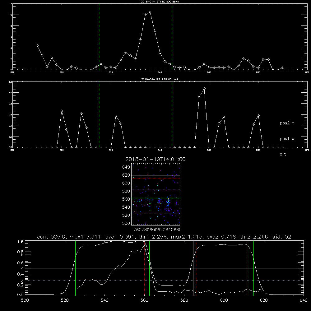Image resolution: width=311 pixels, height=311 pixels.
Task: Click the leftmost solid green line in bottom plot
Action: pos(75,268)
